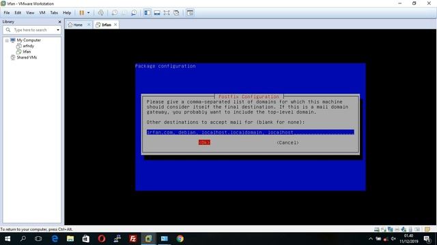Collapse the My Computer tree node

7,41
